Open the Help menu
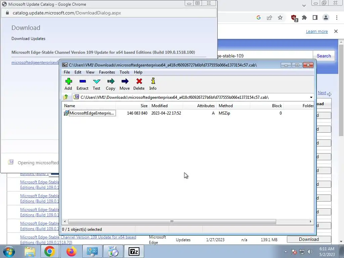This screenshot has width=344, height=258. coord(138,72)
